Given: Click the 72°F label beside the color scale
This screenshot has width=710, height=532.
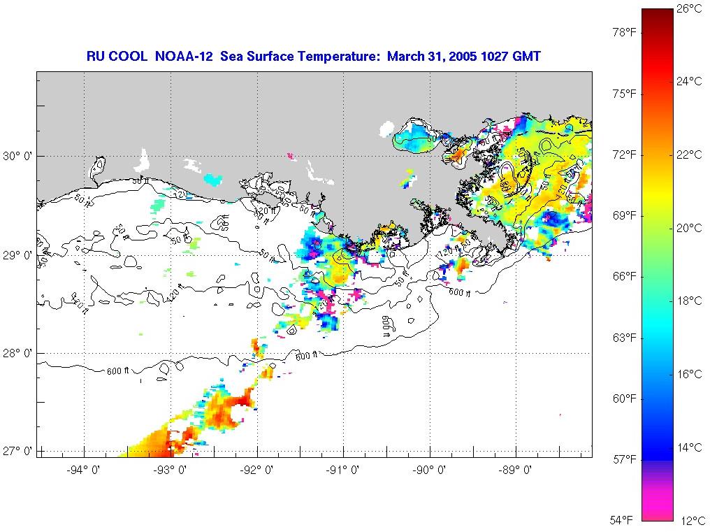Looking at the screenshot, I should (625, 155).
